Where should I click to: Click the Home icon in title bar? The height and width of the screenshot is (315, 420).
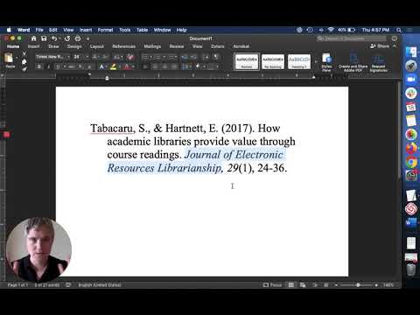(x=34, y=38)
